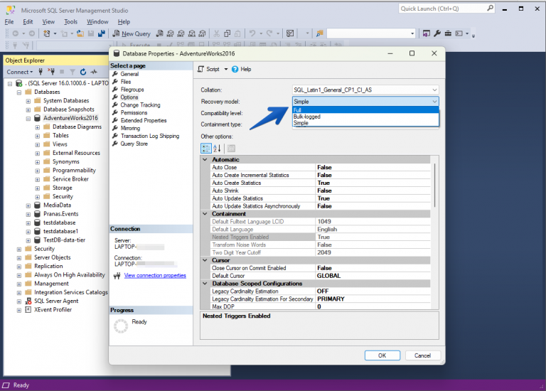
Task: Select Bulk-logged recovery model option
Action: [x=365, y=117]
